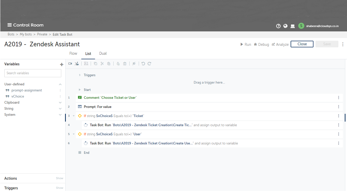347x195 pixels.
Task: Click the Undo arrow icon
Action: coord(143,64)
